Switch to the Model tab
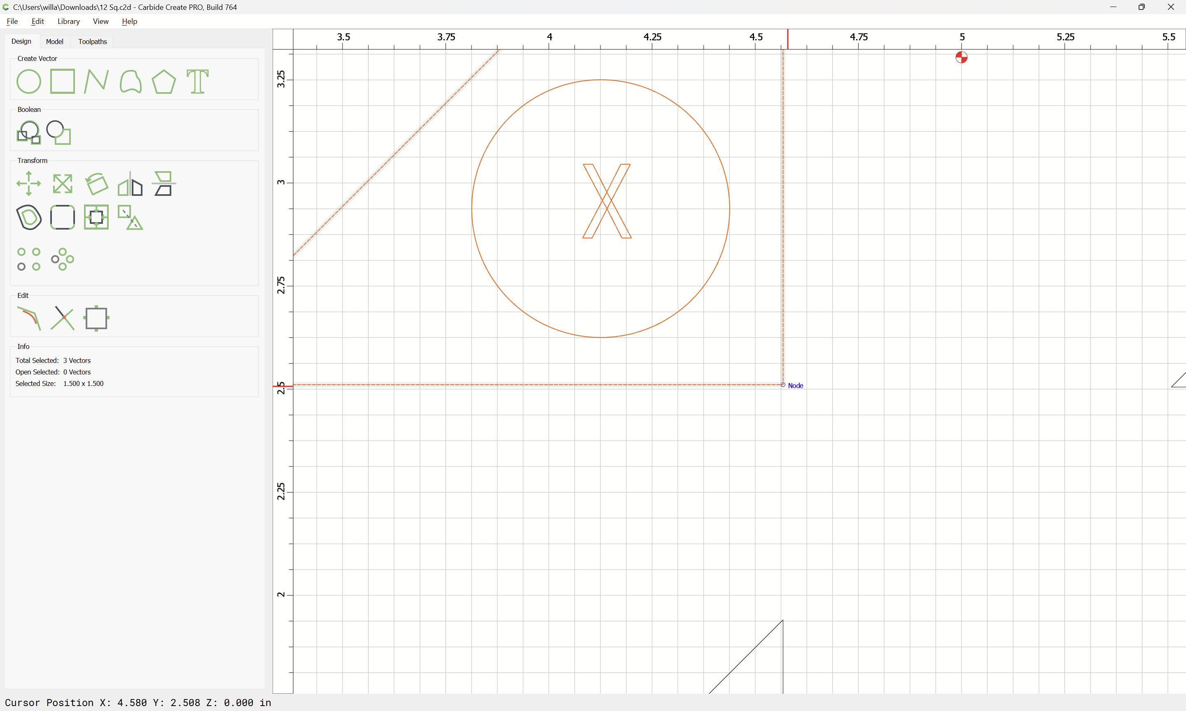1186x711 pixels. pos(55,42)
